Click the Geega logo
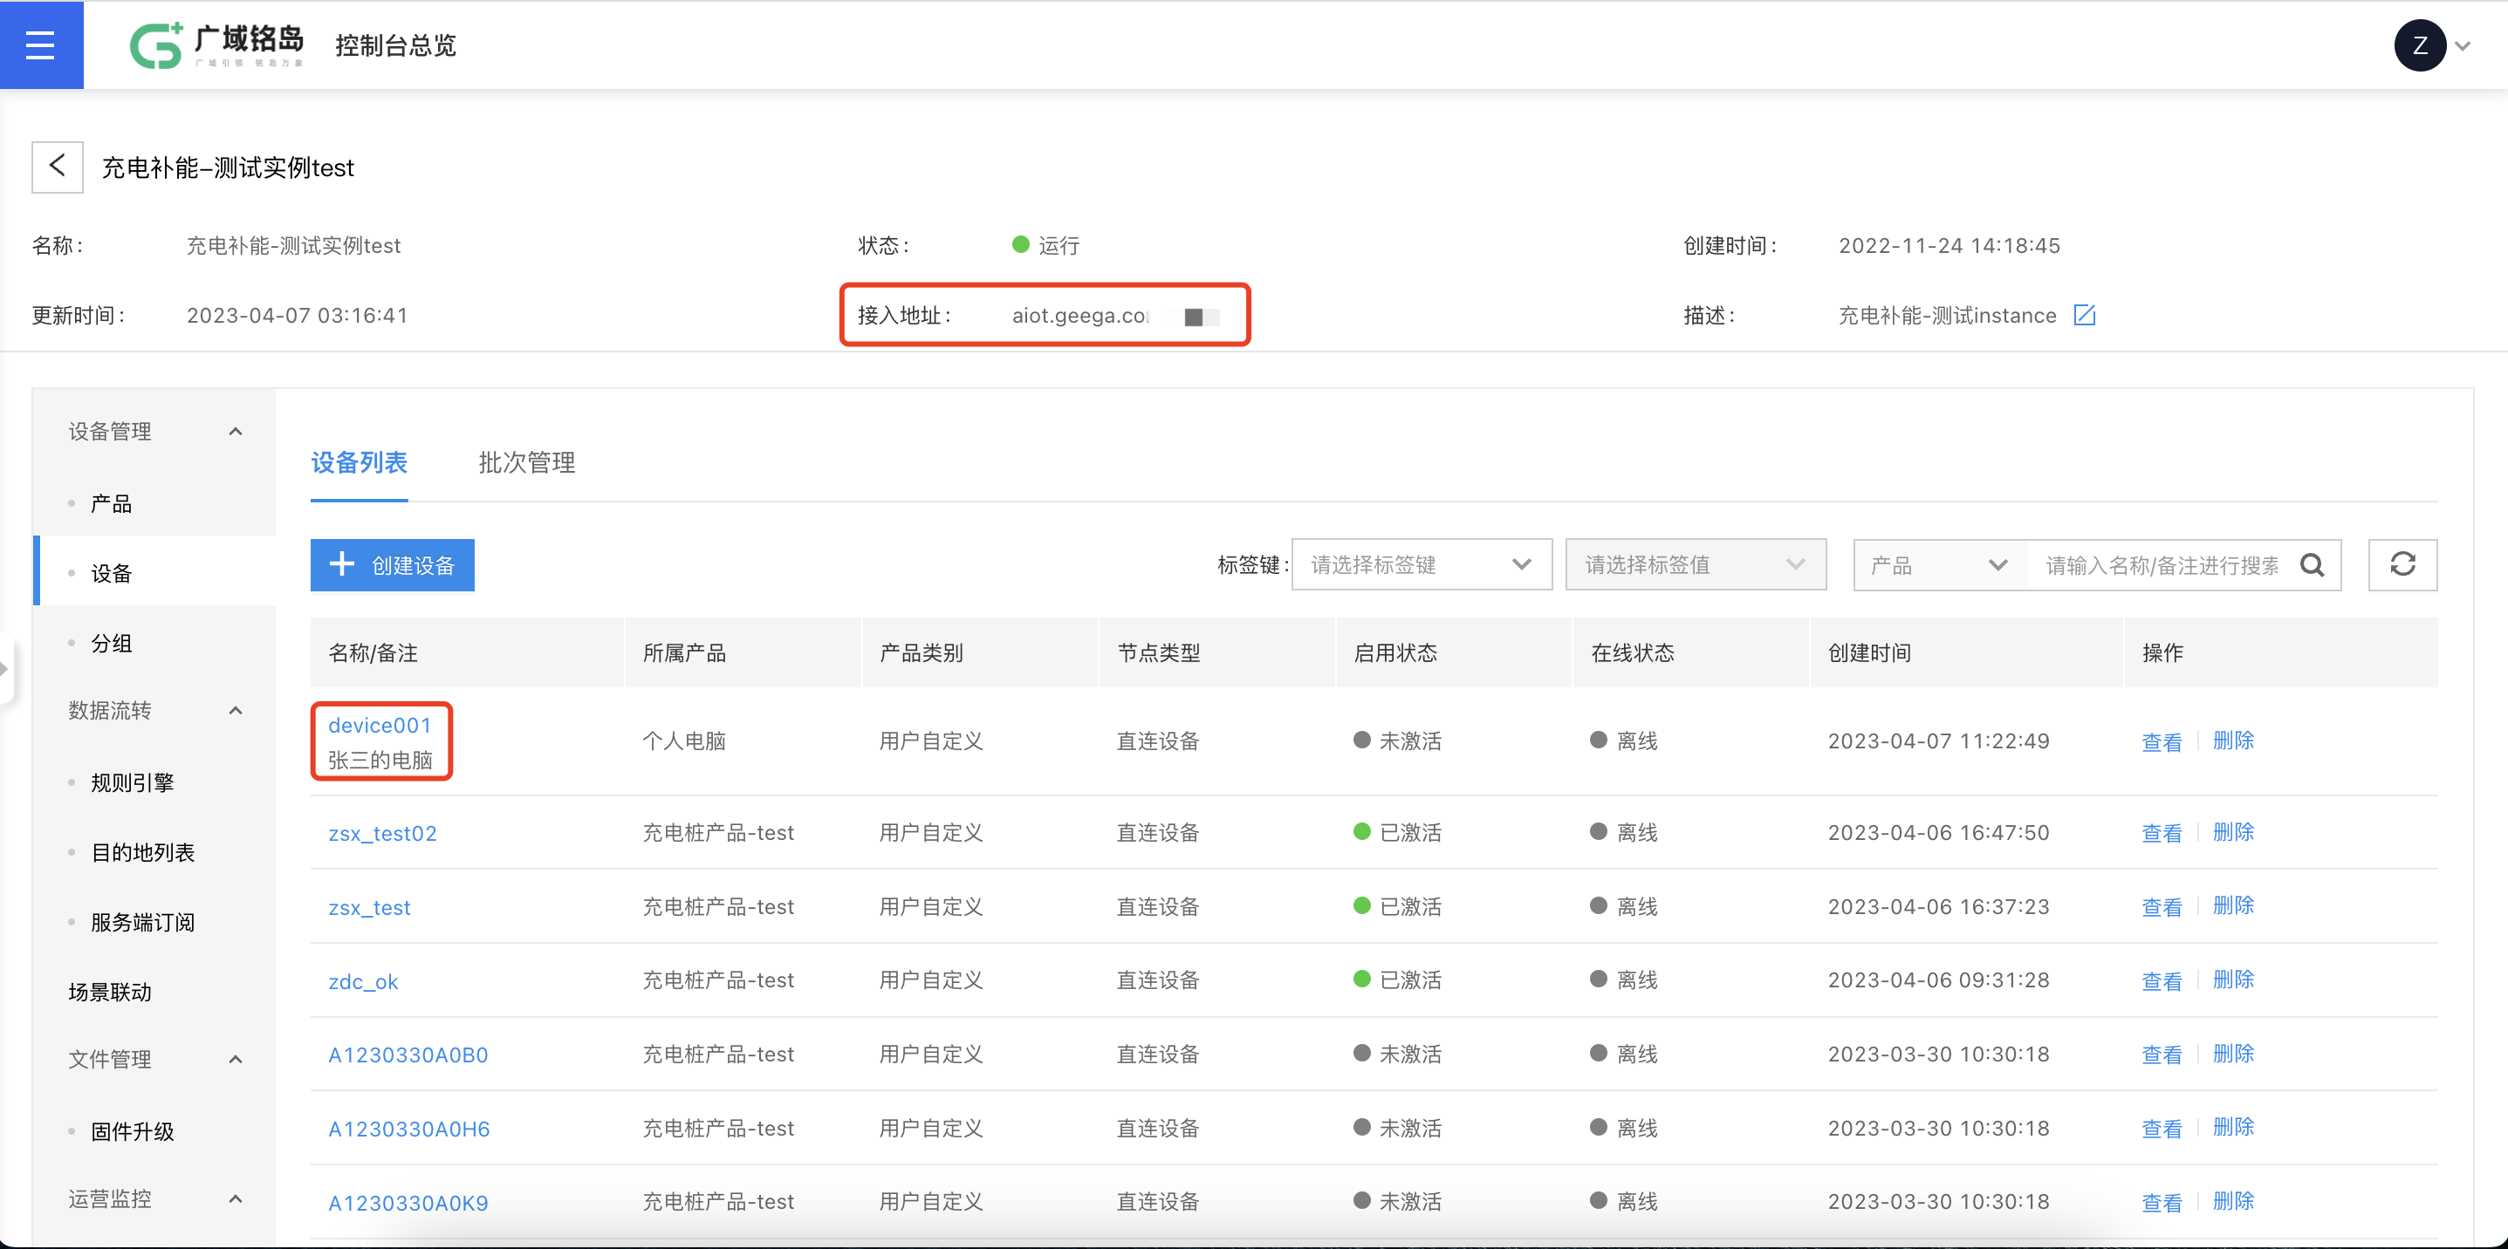The image size is (2508, 1249). point(216,44)
